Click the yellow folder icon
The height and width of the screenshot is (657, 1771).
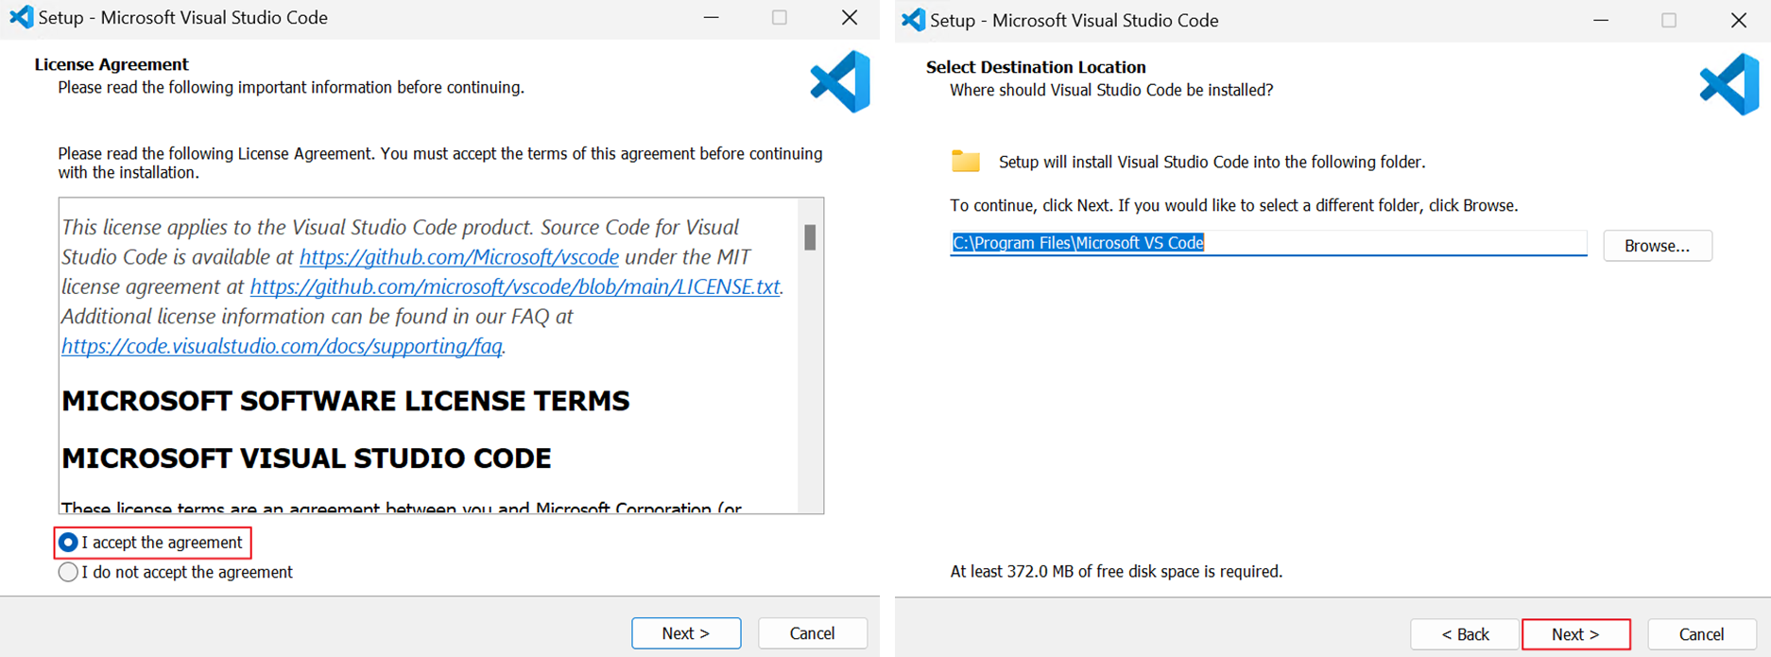966,161
